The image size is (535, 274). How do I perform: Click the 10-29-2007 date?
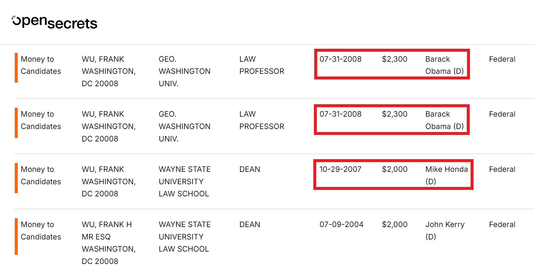pos(341,169)
